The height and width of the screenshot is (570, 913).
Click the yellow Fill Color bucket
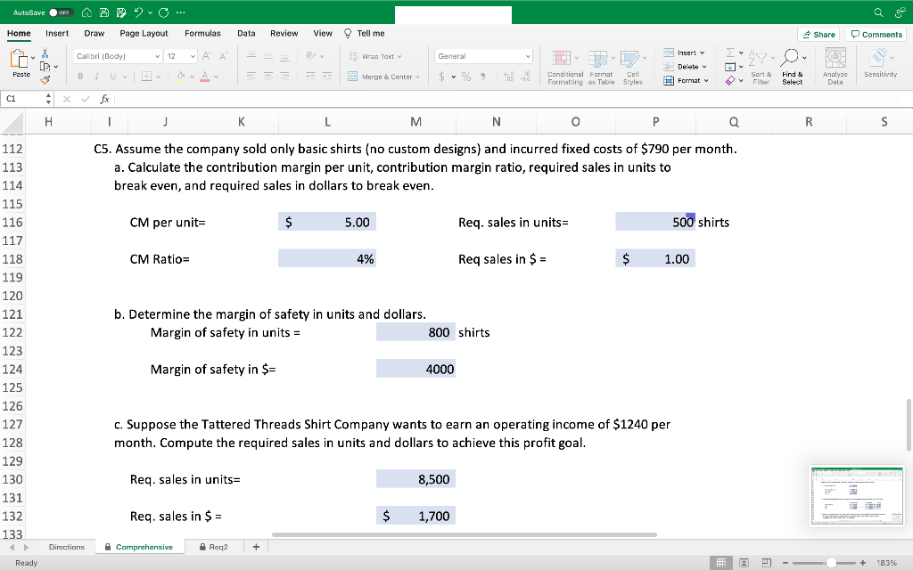[x=181, y=77]
